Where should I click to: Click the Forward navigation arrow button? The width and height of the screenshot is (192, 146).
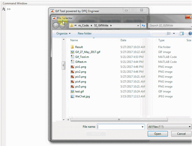tap(62, 26)
